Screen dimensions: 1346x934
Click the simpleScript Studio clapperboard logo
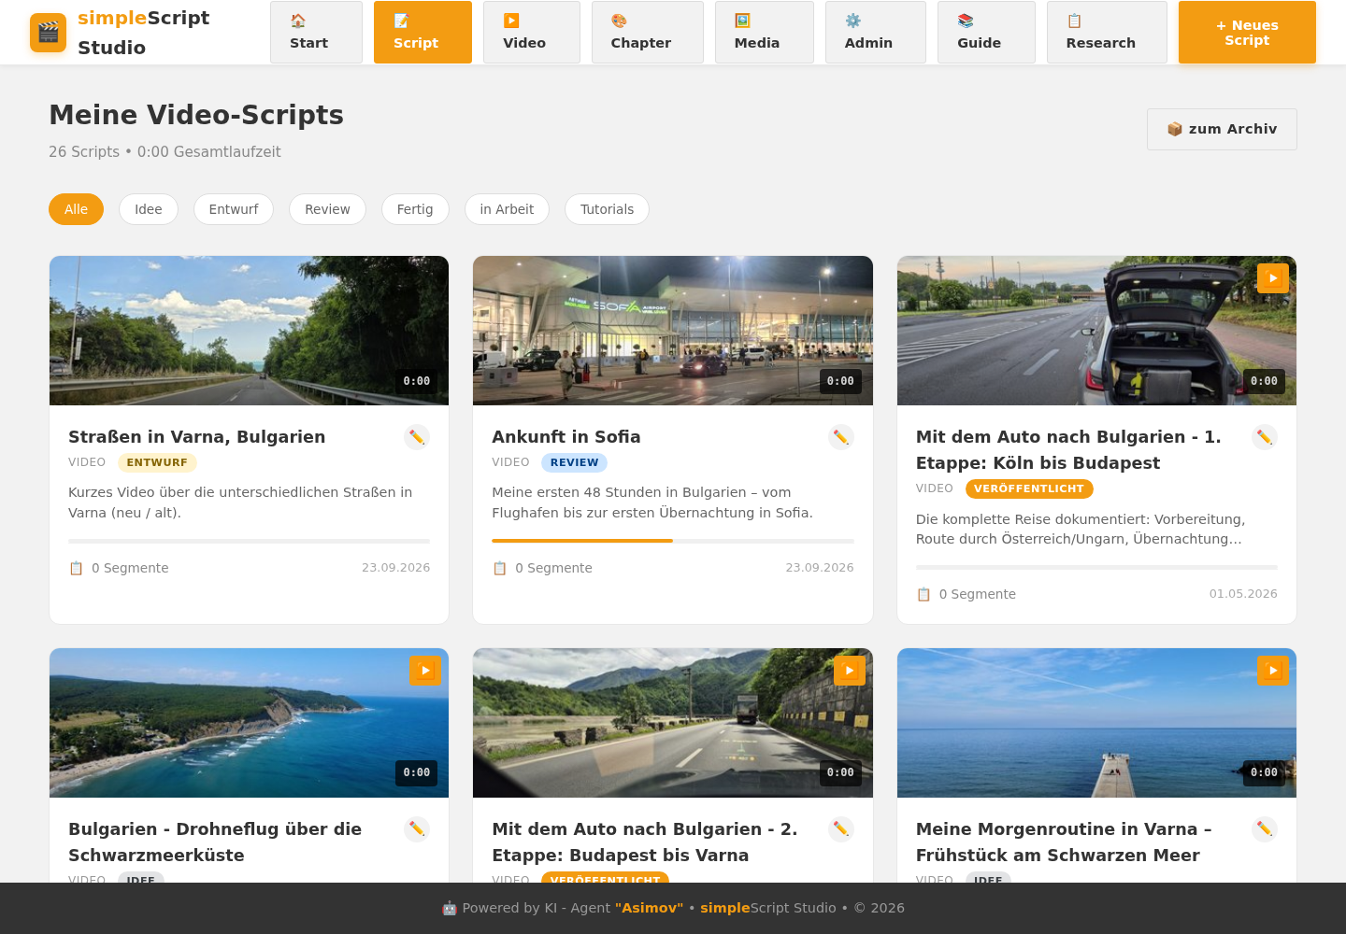pyautogui.click(x=48, y=33)
